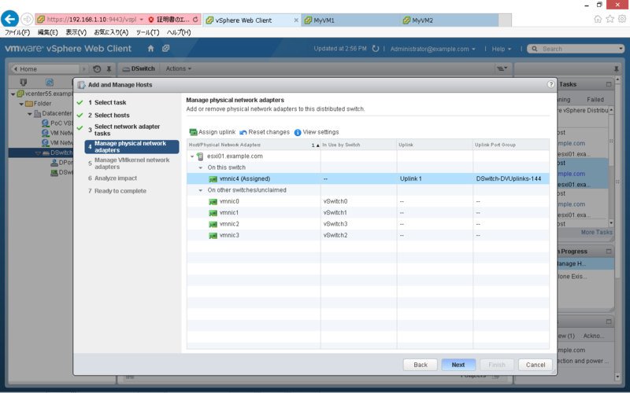Collapse On other switches/unclaimed group

click(x=201, y=190)
